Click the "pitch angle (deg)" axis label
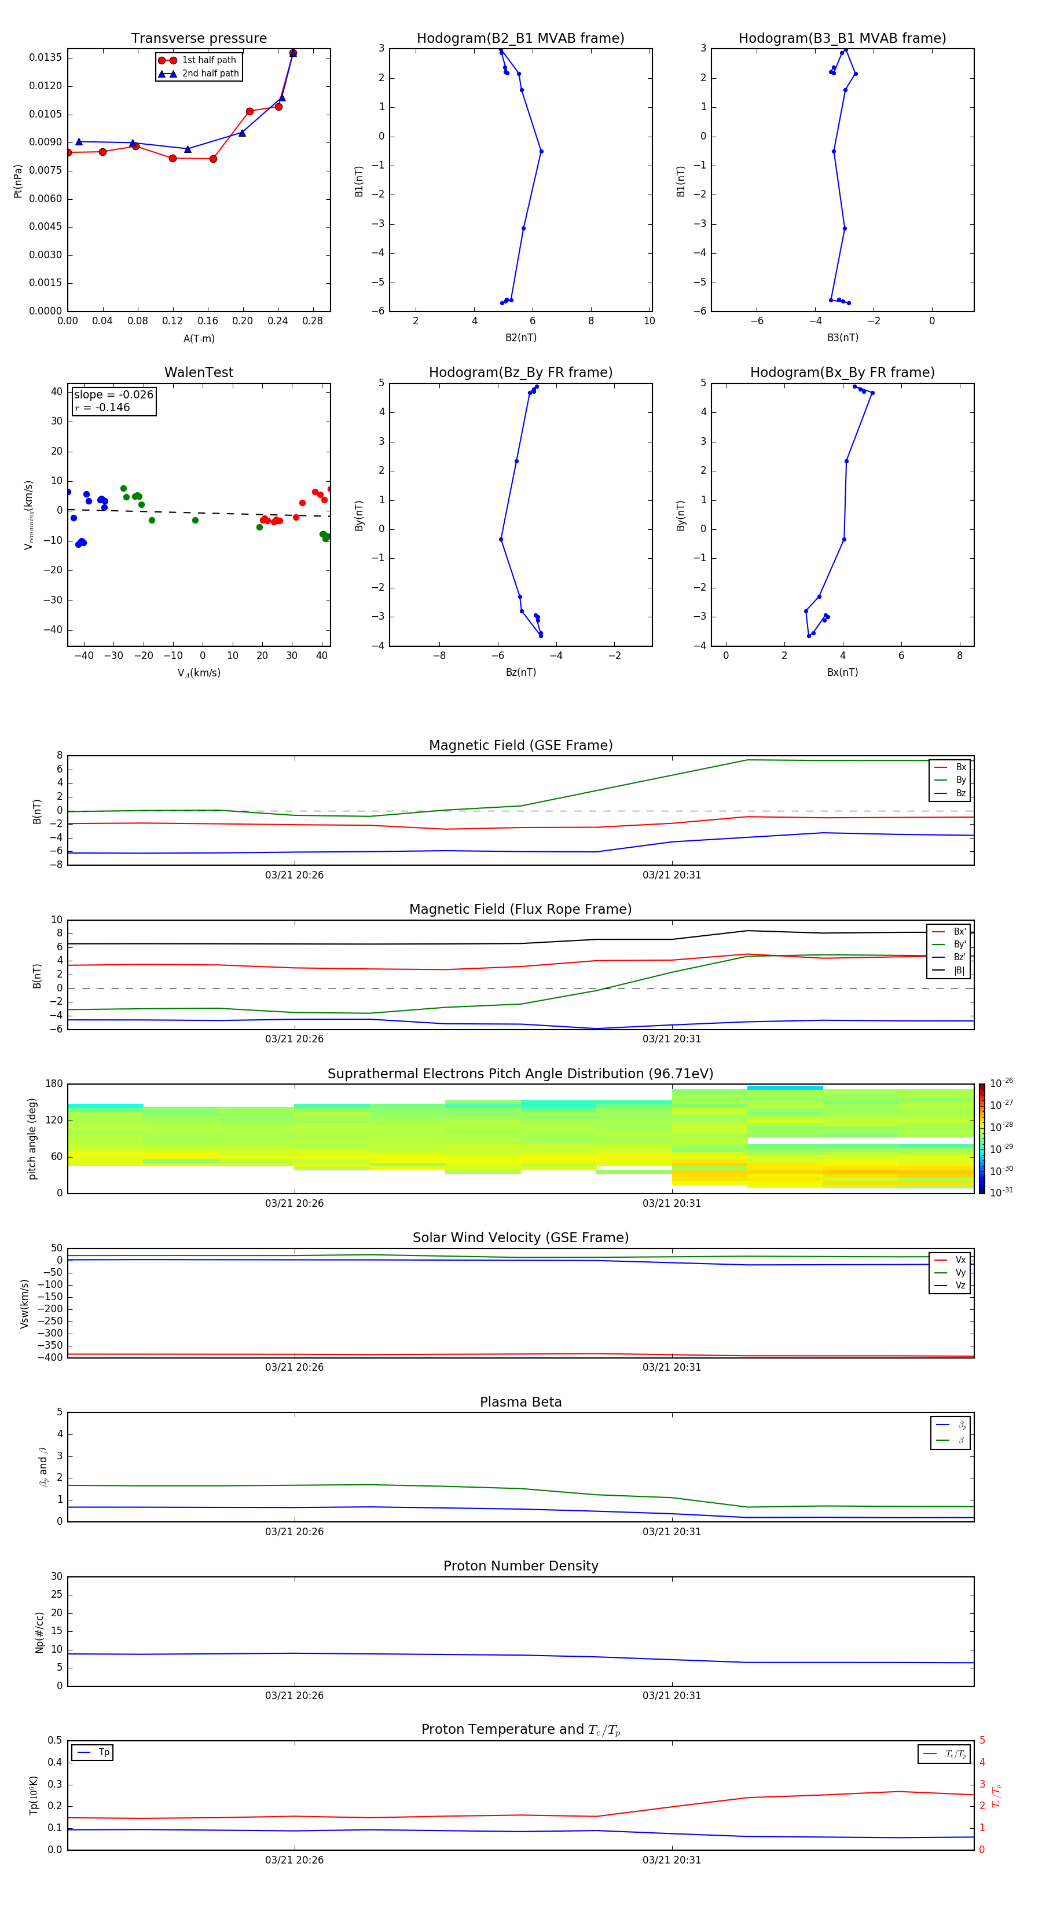1042x1911 pixels. coord(32,1138)
